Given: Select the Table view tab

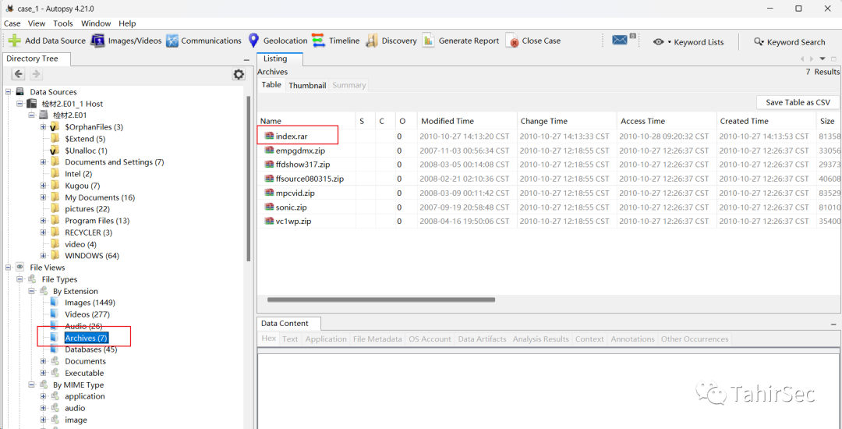Looking at the screenshot, I should pos(271,85).
